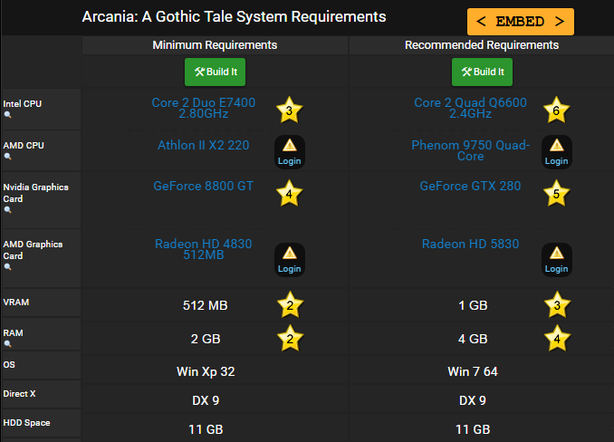Screen dimensions: 614x442
Task: Click Build It under Recommended Requirements
Action: point(483,72)
